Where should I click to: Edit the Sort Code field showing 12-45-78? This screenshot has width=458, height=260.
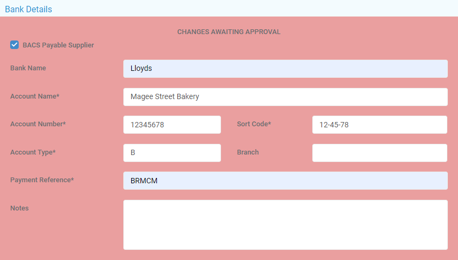380,125
